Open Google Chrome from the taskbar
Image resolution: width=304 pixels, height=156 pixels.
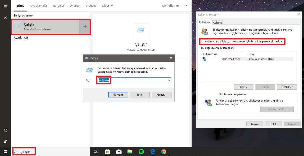pyautogui.click(x=164, y=151)
